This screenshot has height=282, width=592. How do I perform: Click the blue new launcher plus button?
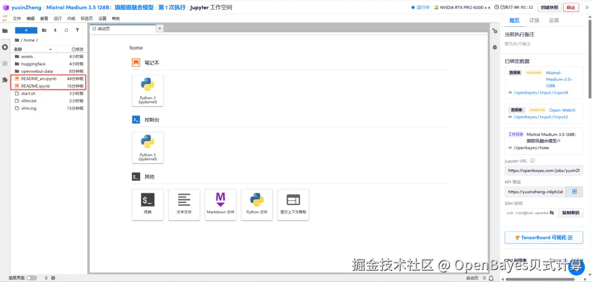26,30
